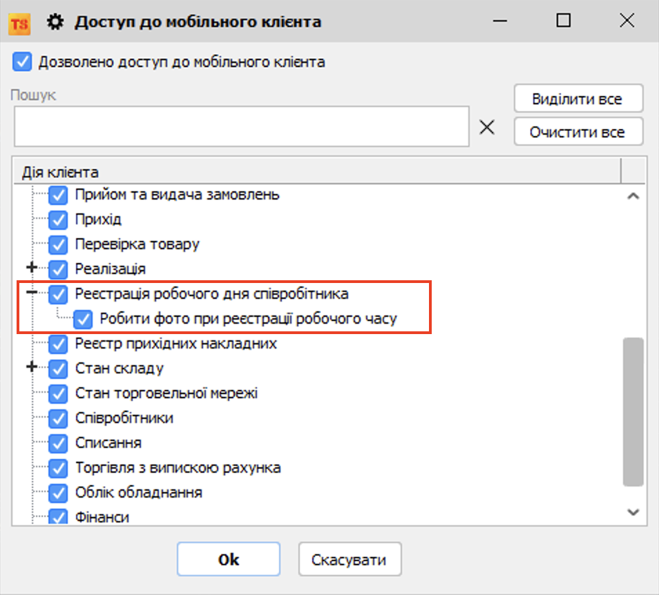Click the TS application logo icon
Image resolution: width=659 pixels, height=595 pixels.
19,22
